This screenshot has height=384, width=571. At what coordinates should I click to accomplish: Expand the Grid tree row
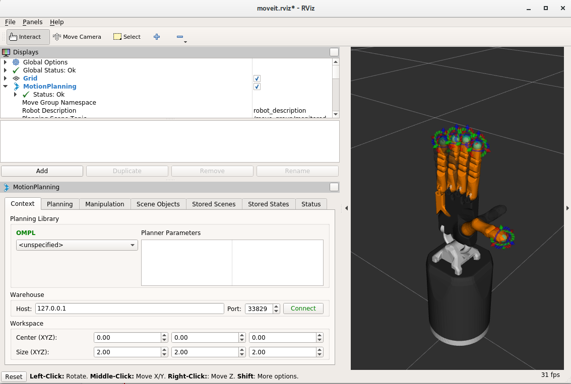(5, 78)
